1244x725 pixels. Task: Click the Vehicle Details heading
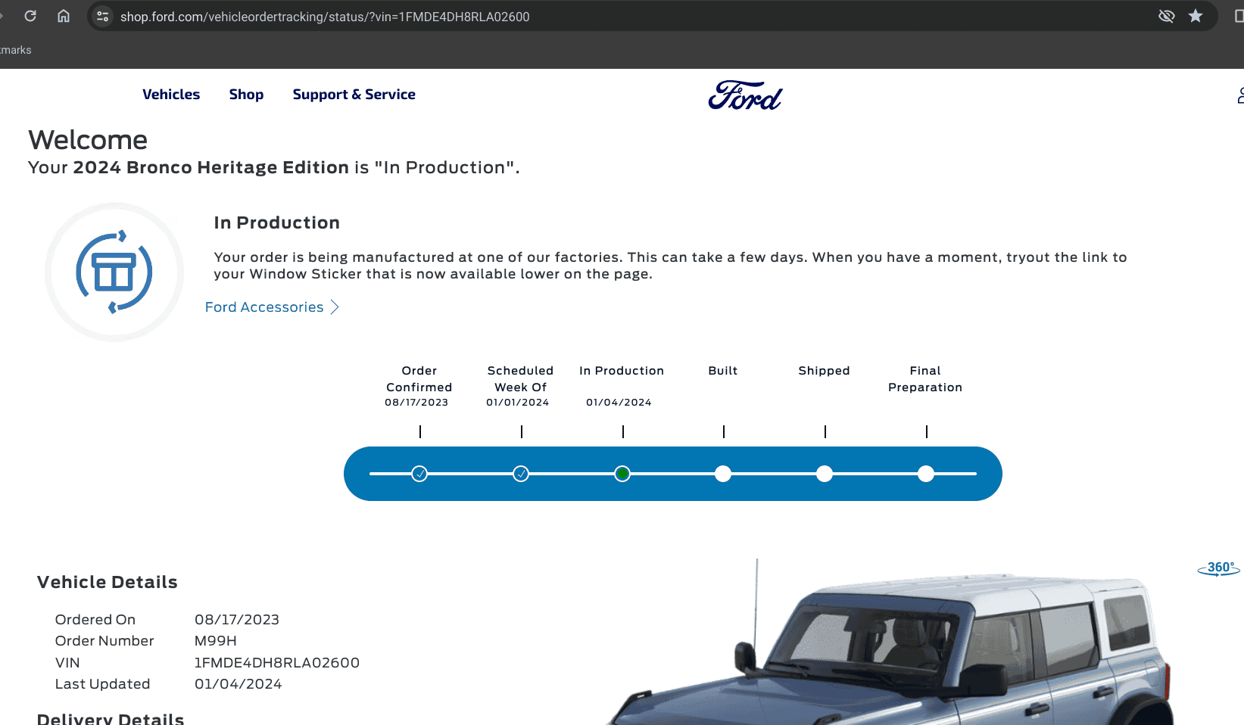(108, 582)
